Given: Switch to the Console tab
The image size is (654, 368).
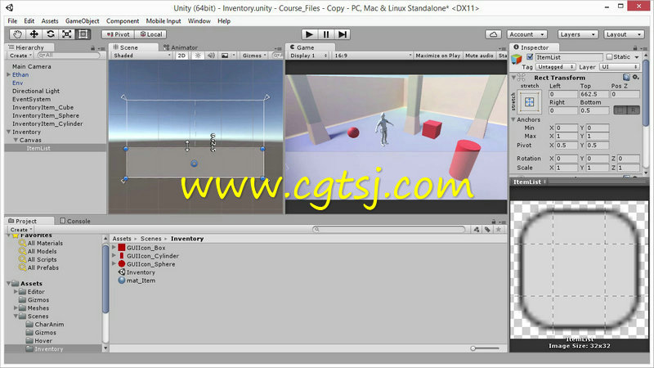Looking at the screenshot, I should point(75,221).
